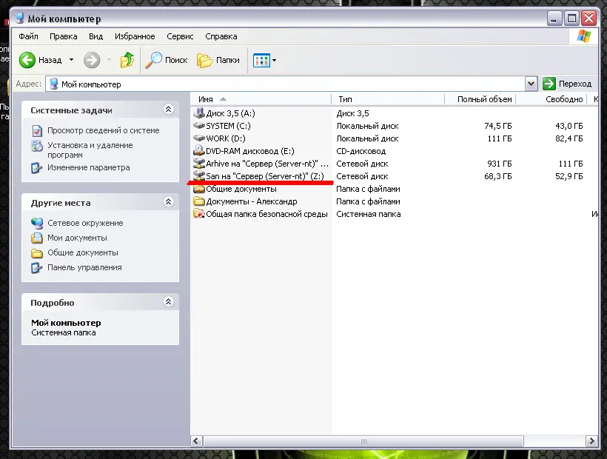Sort by the Свободно column header

pyautogui.click(x=551, y=99)
